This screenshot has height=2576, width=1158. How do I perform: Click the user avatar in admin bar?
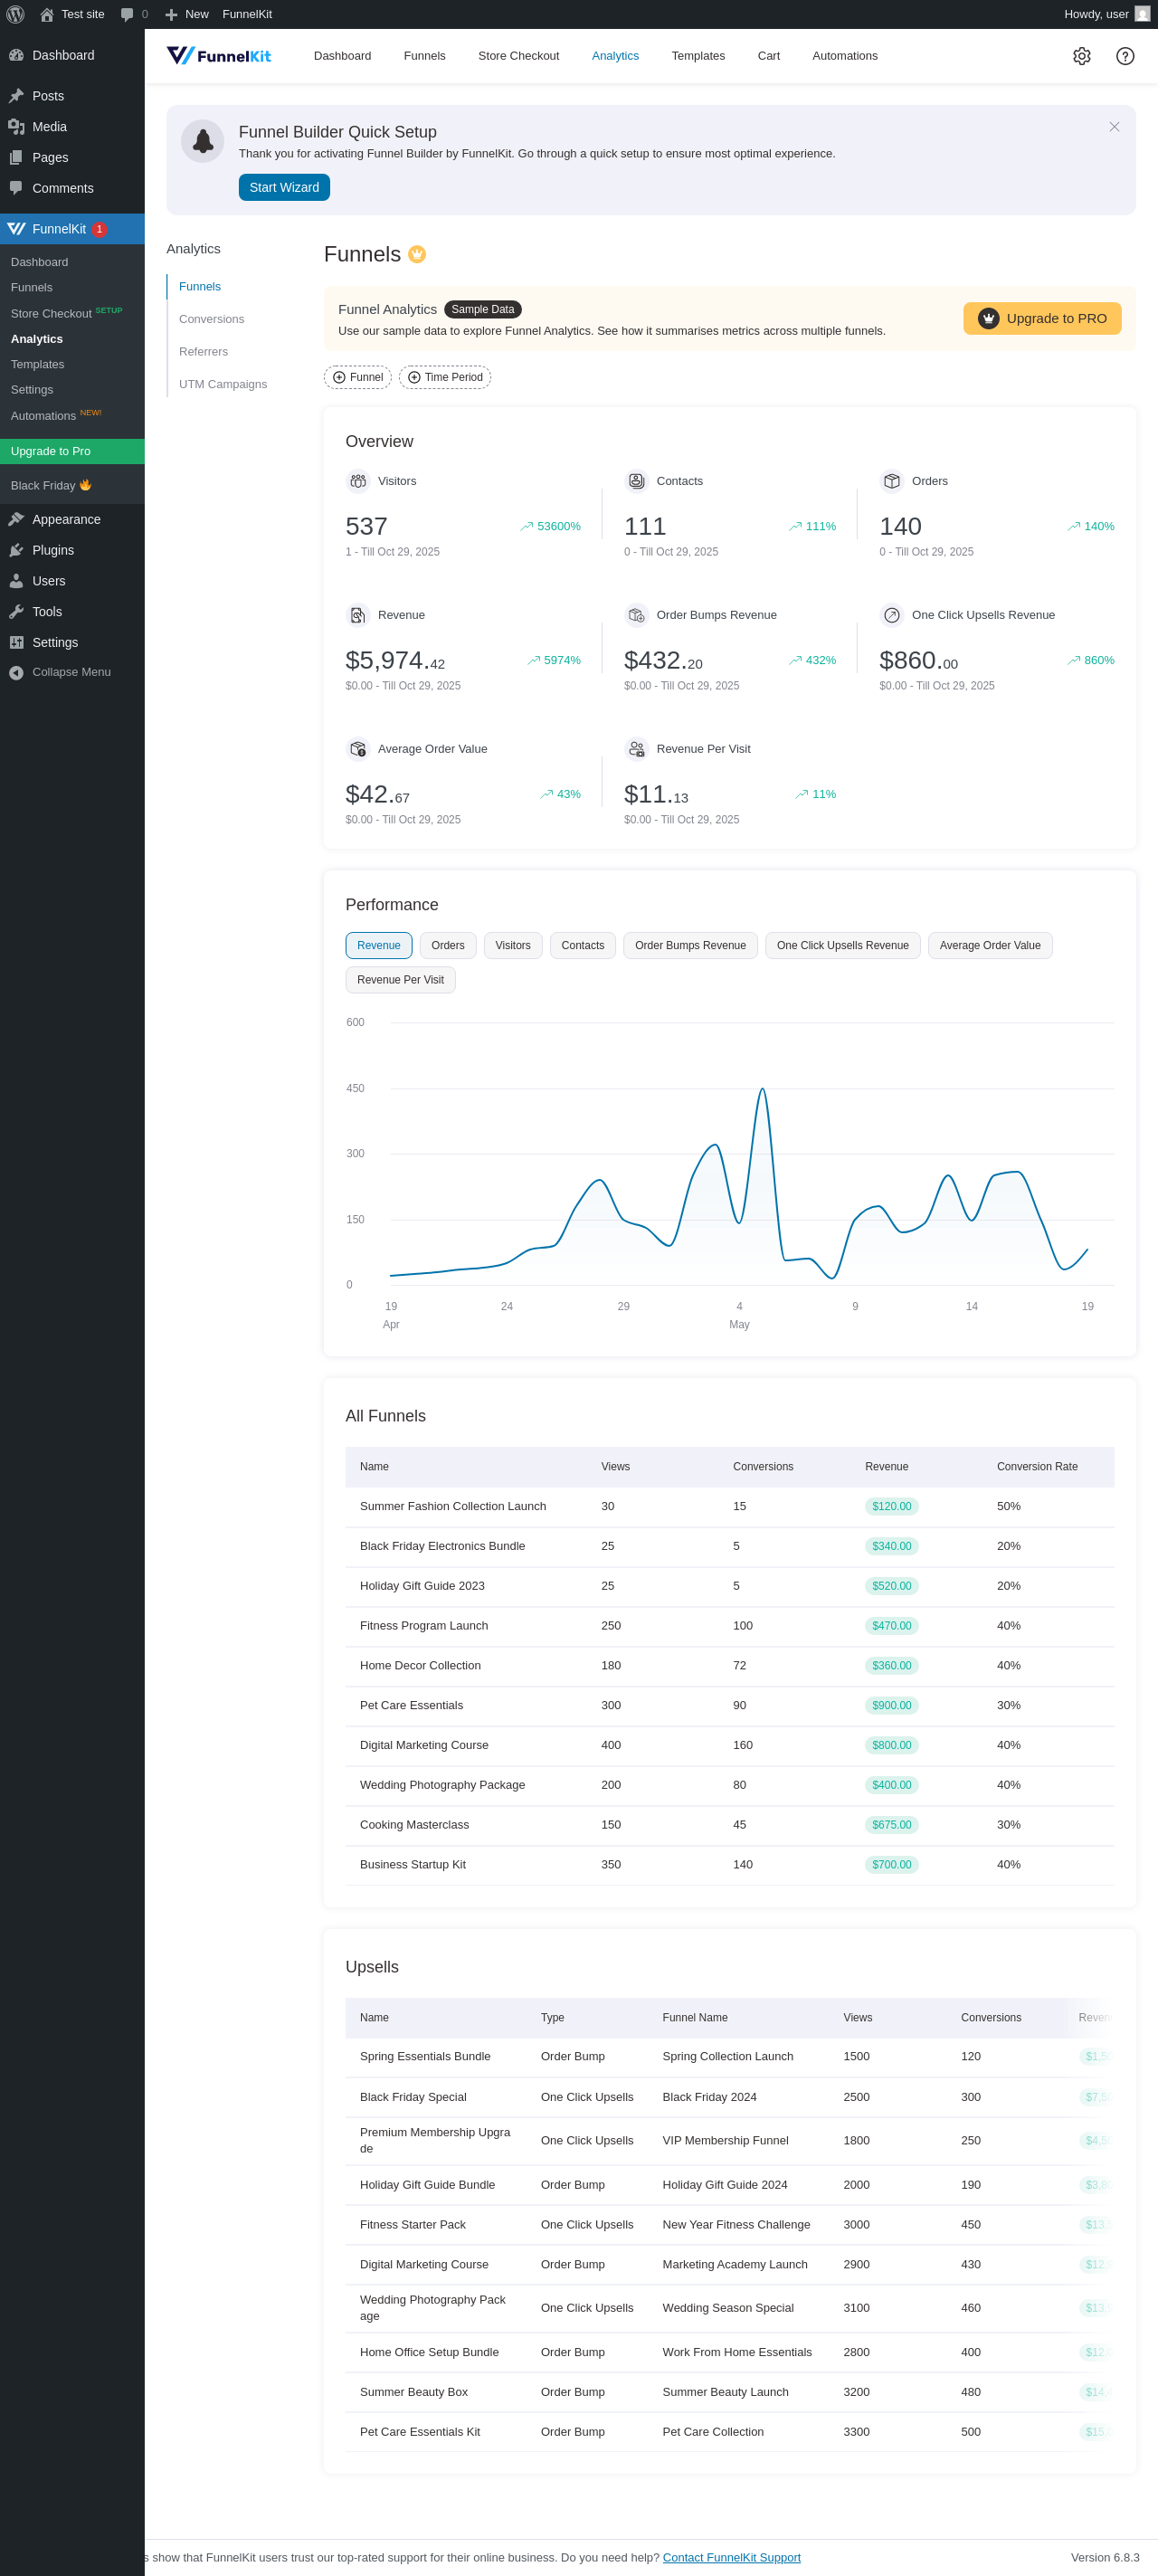click(x=1141, y=14)
